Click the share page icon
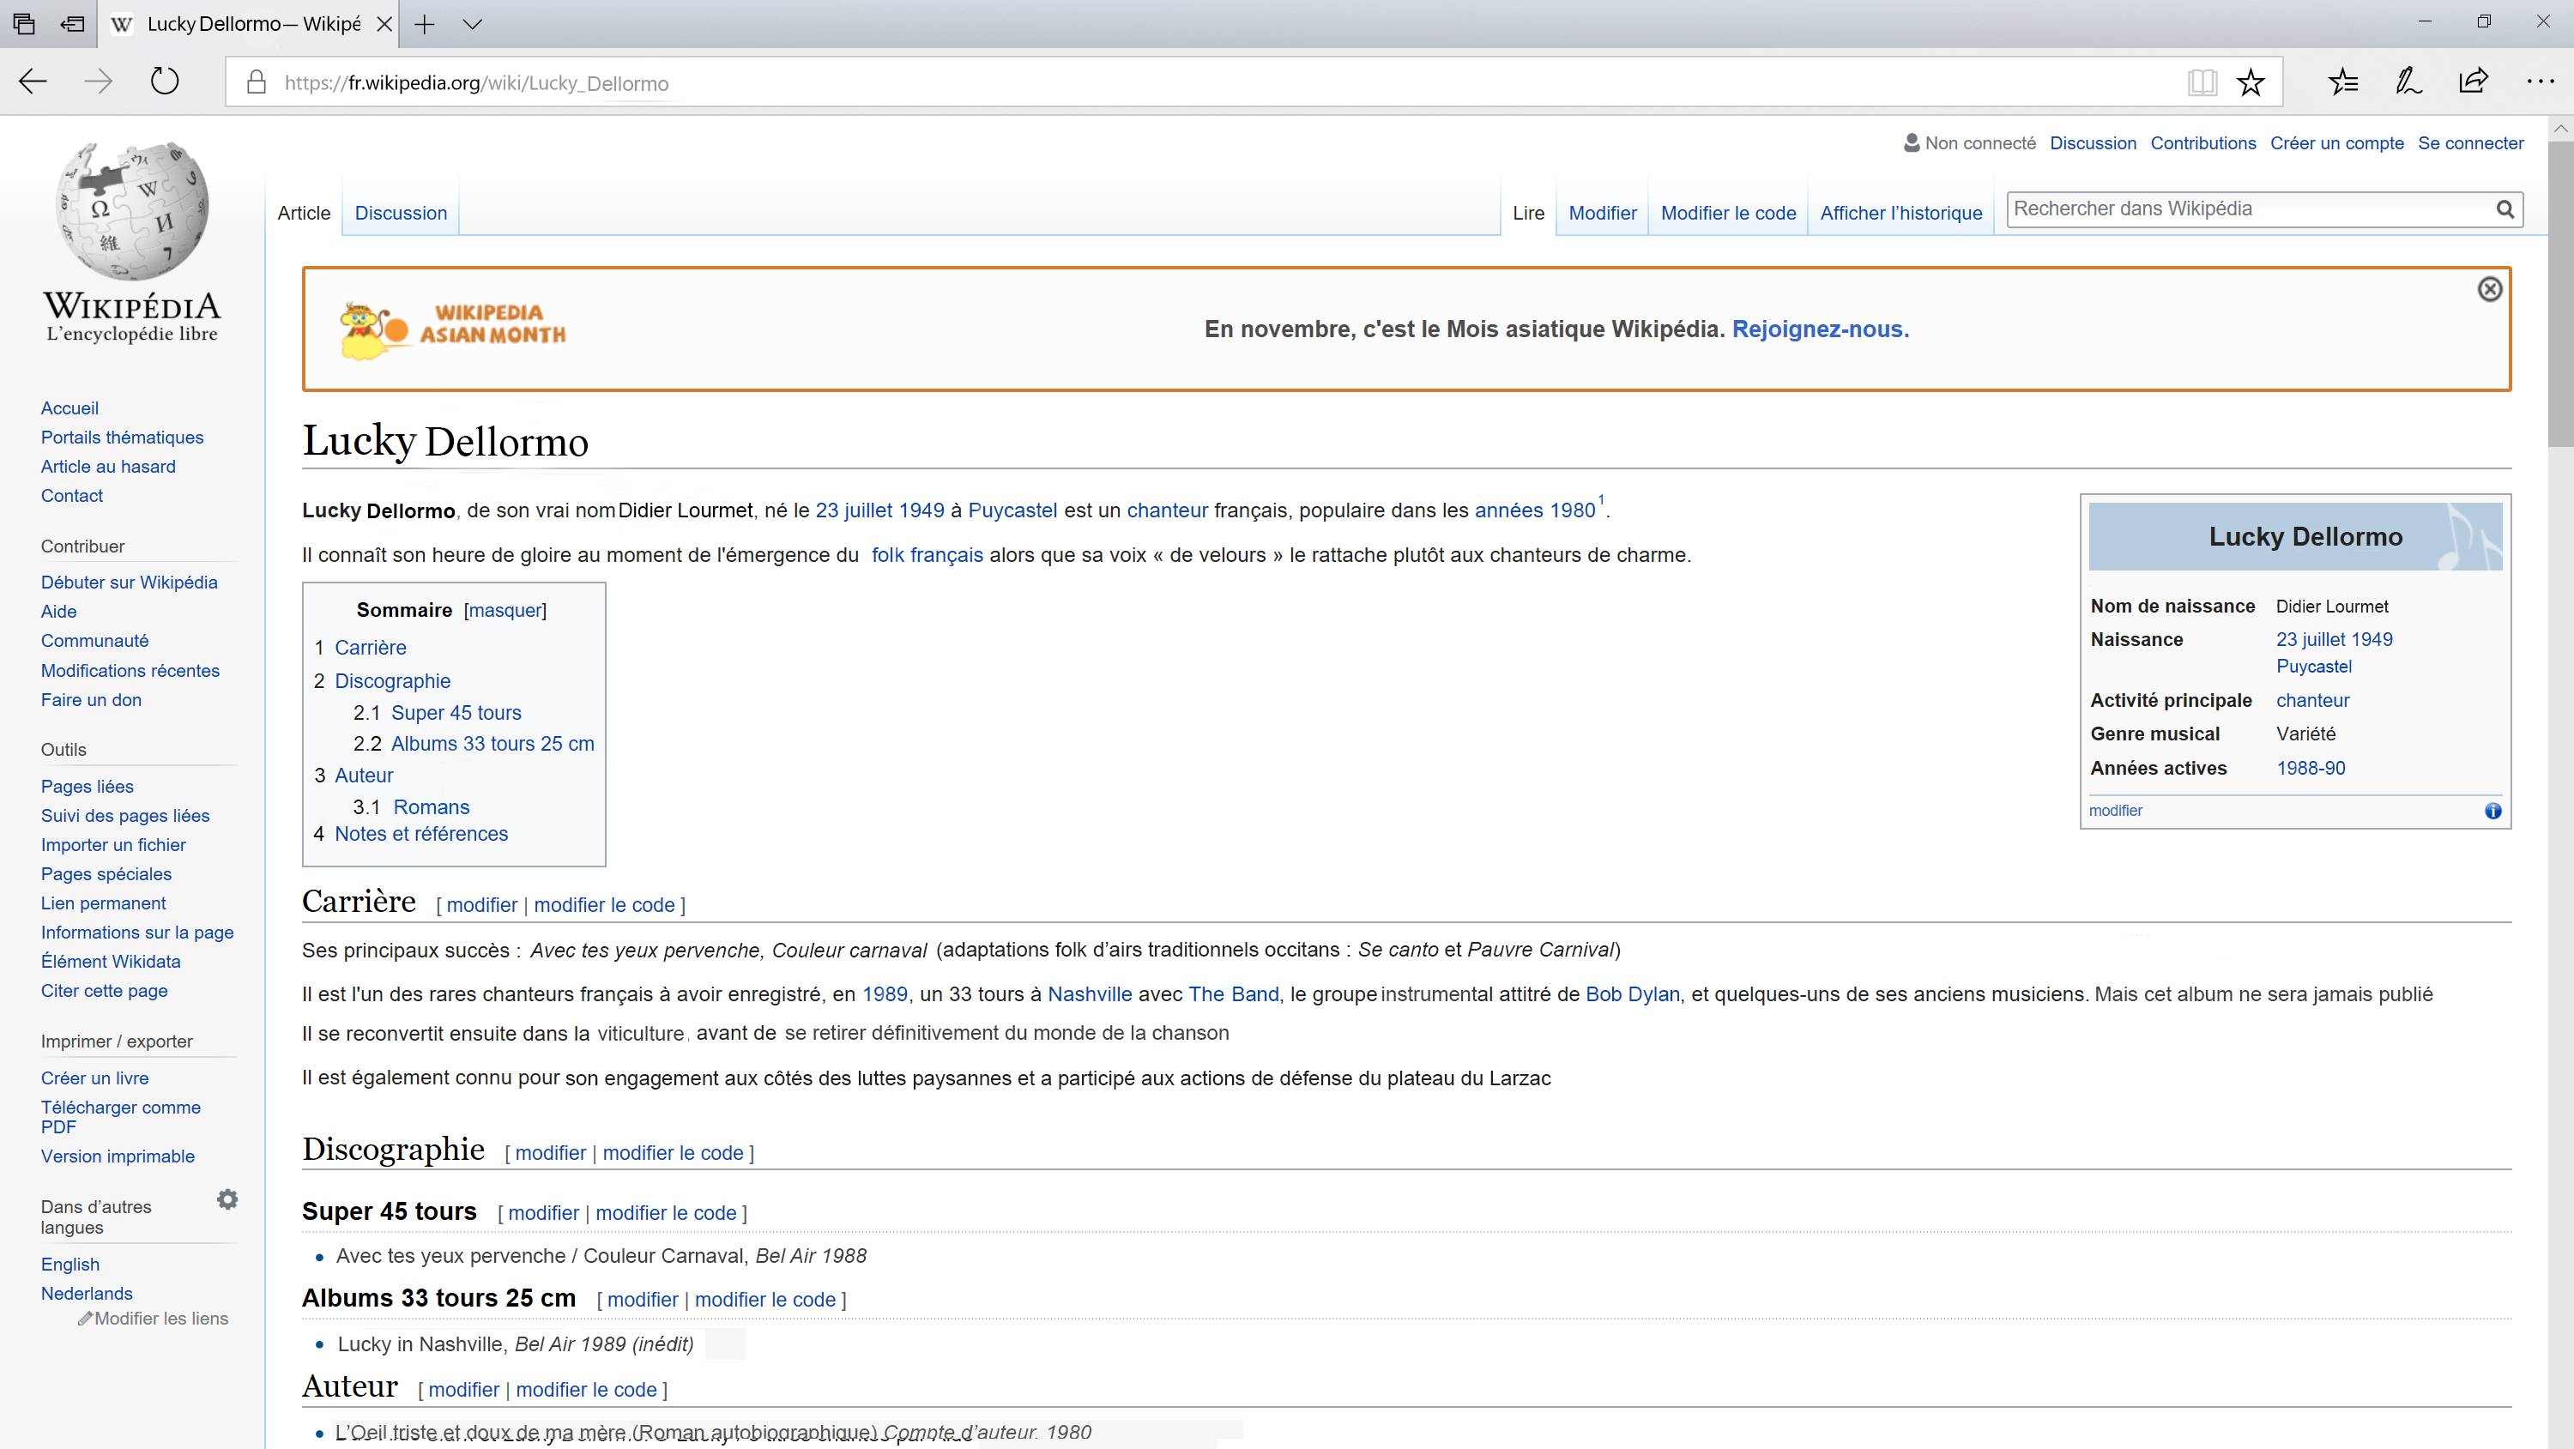 click(x=2473, y=82)
